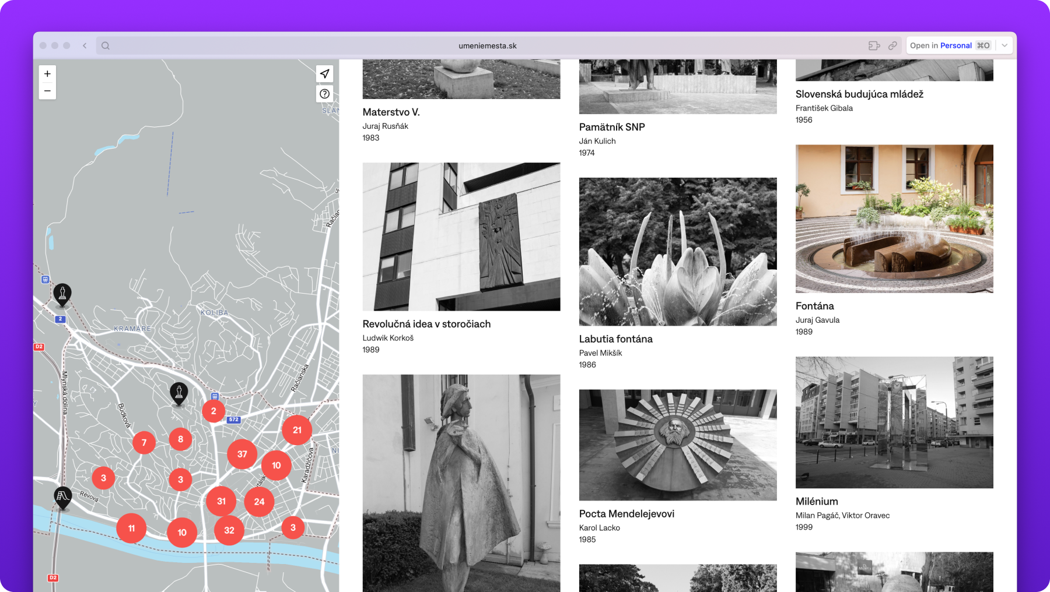Open the colorful Fontána courtyard photo
The image size is (1050, 592).
894,219
